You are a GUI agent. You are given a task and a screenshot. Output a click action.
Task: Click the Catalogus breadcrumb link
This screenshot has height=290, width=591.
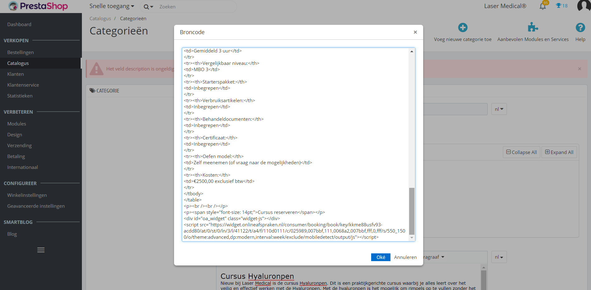(100, 19)
